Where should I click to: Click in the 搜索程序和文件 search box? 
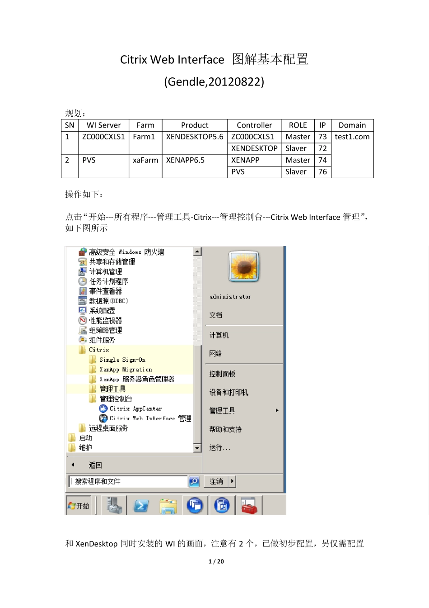coord(128,481)
